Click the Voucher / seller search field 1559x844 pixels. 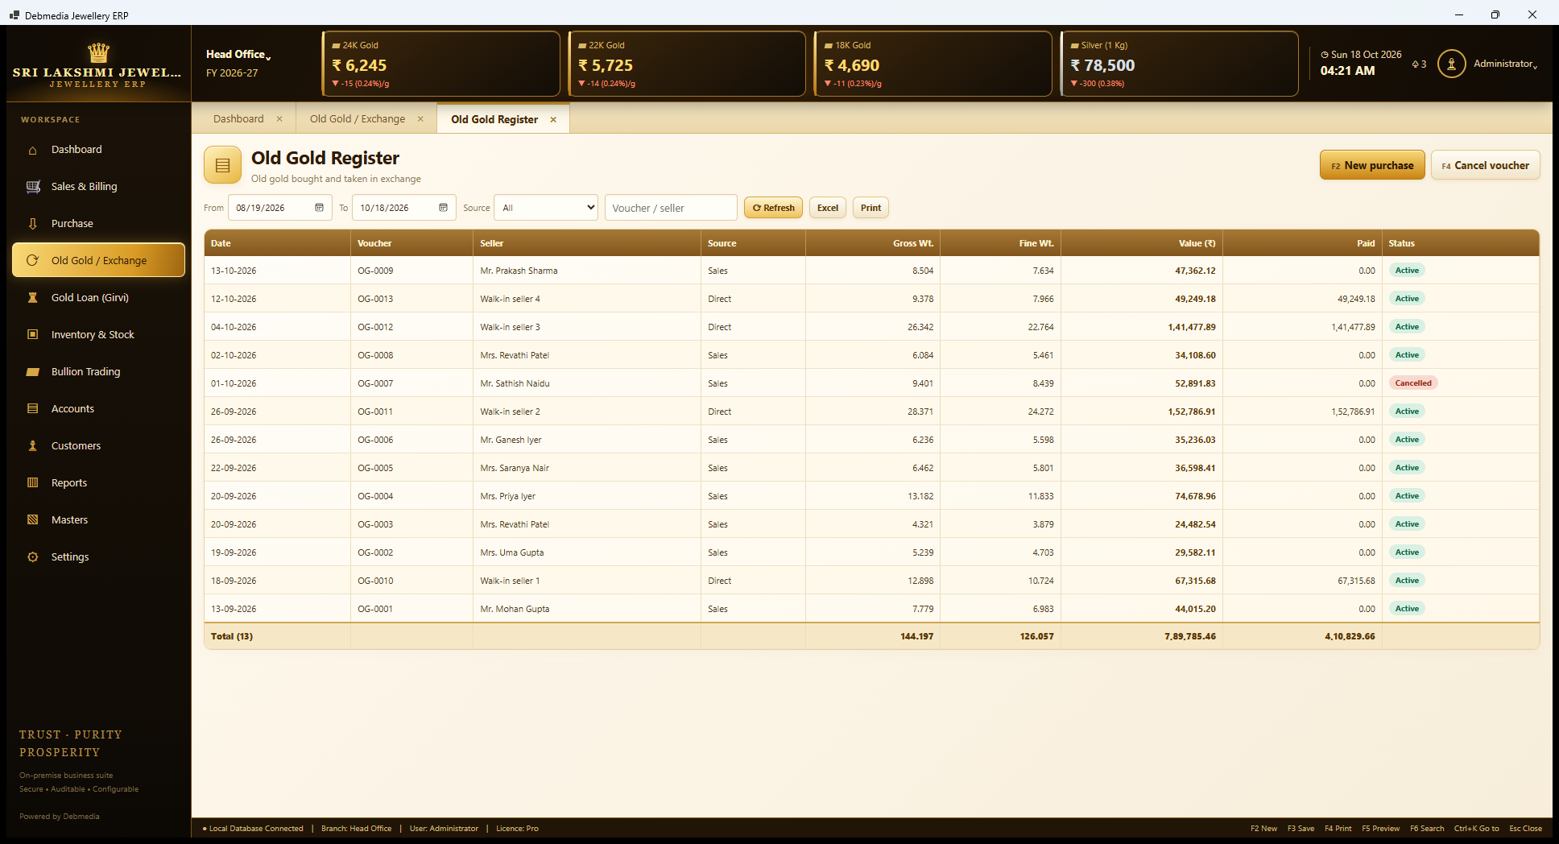coord(671,208)
